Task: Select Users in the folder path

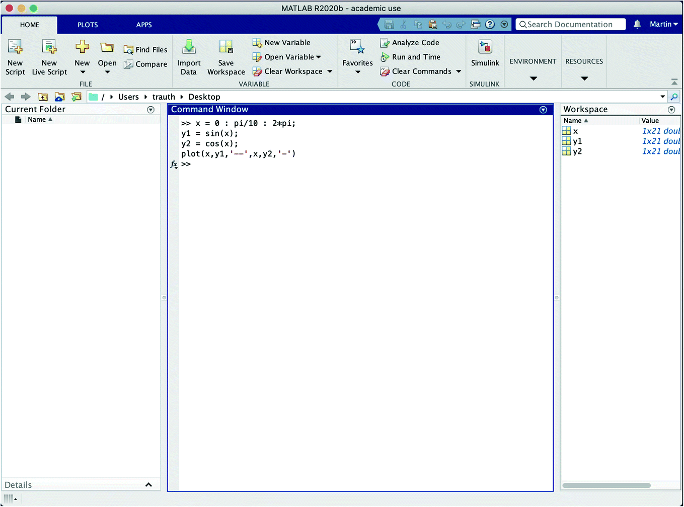Action: click(x=128, y=97)
